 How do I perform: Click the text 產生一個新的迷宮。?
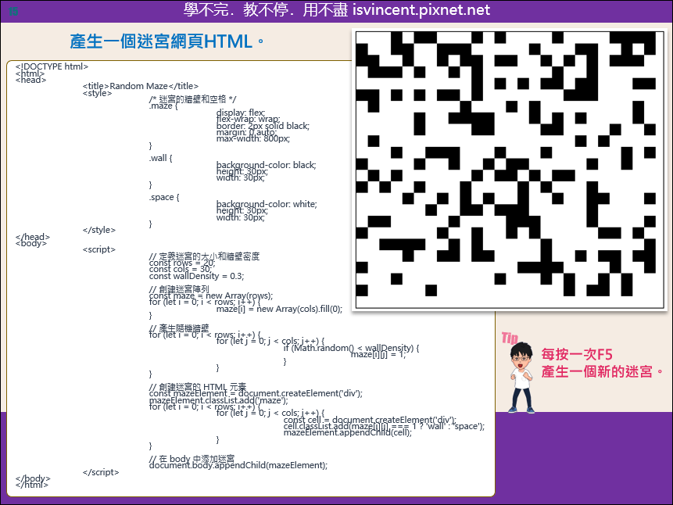tap(603, 371)
